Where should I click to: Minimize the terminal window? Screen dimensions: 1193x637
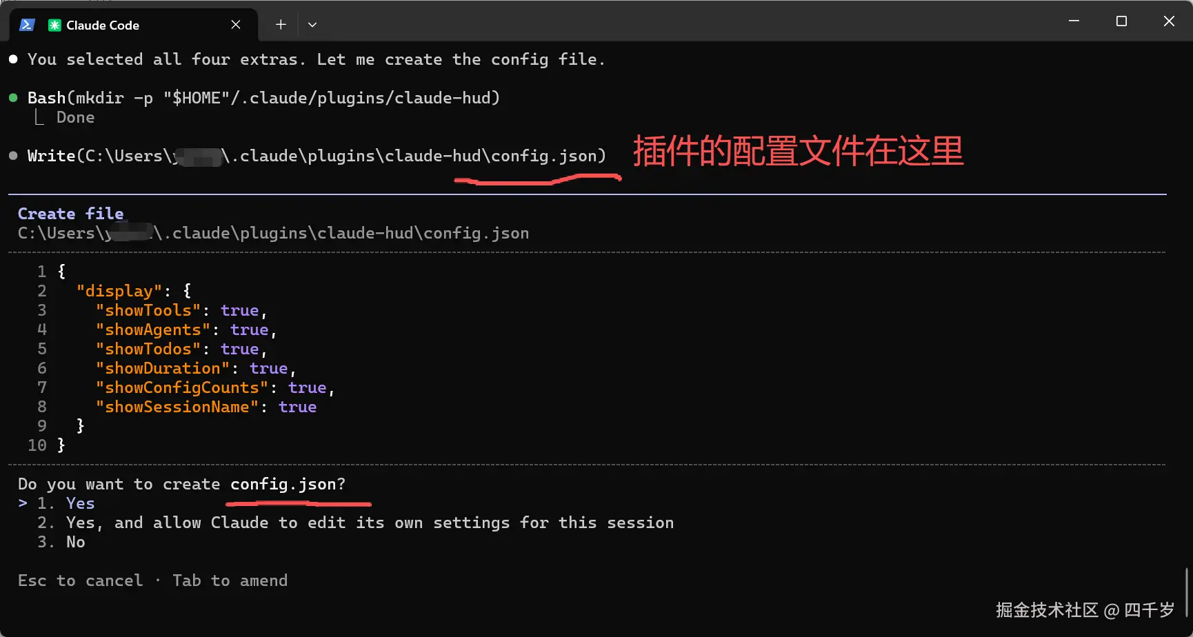[1074, 21]
